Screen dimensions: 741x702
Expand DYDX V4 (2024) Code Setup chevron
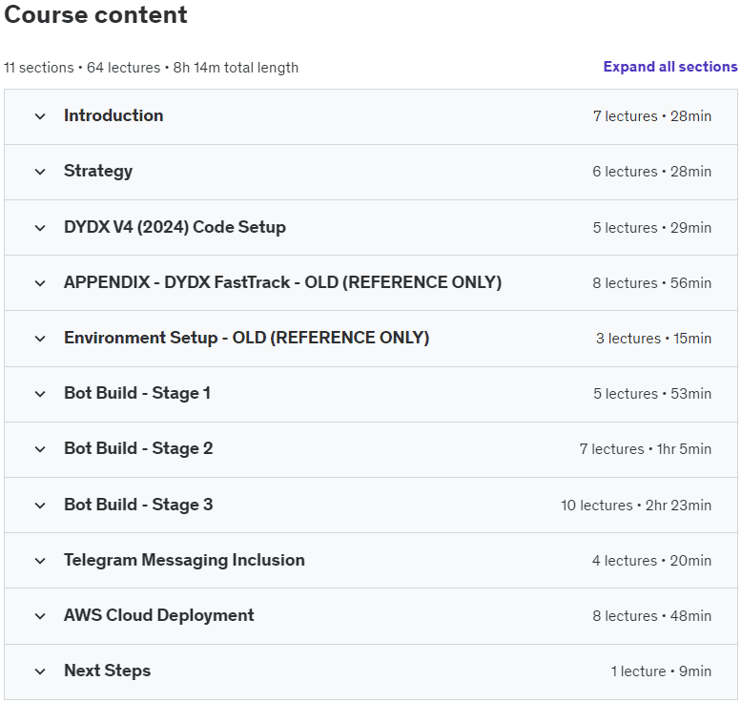pyautogui.click(x=40, y=228)
